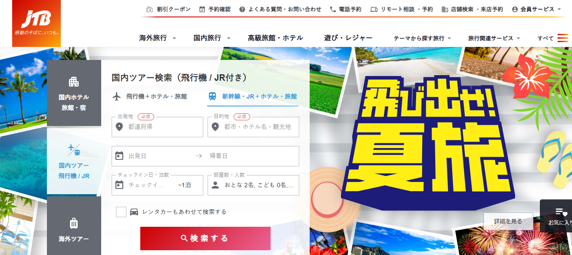Screen dimensions: 572x255
Task: Expand the 海外旅行 menu
Action: (x=158, y=38)
